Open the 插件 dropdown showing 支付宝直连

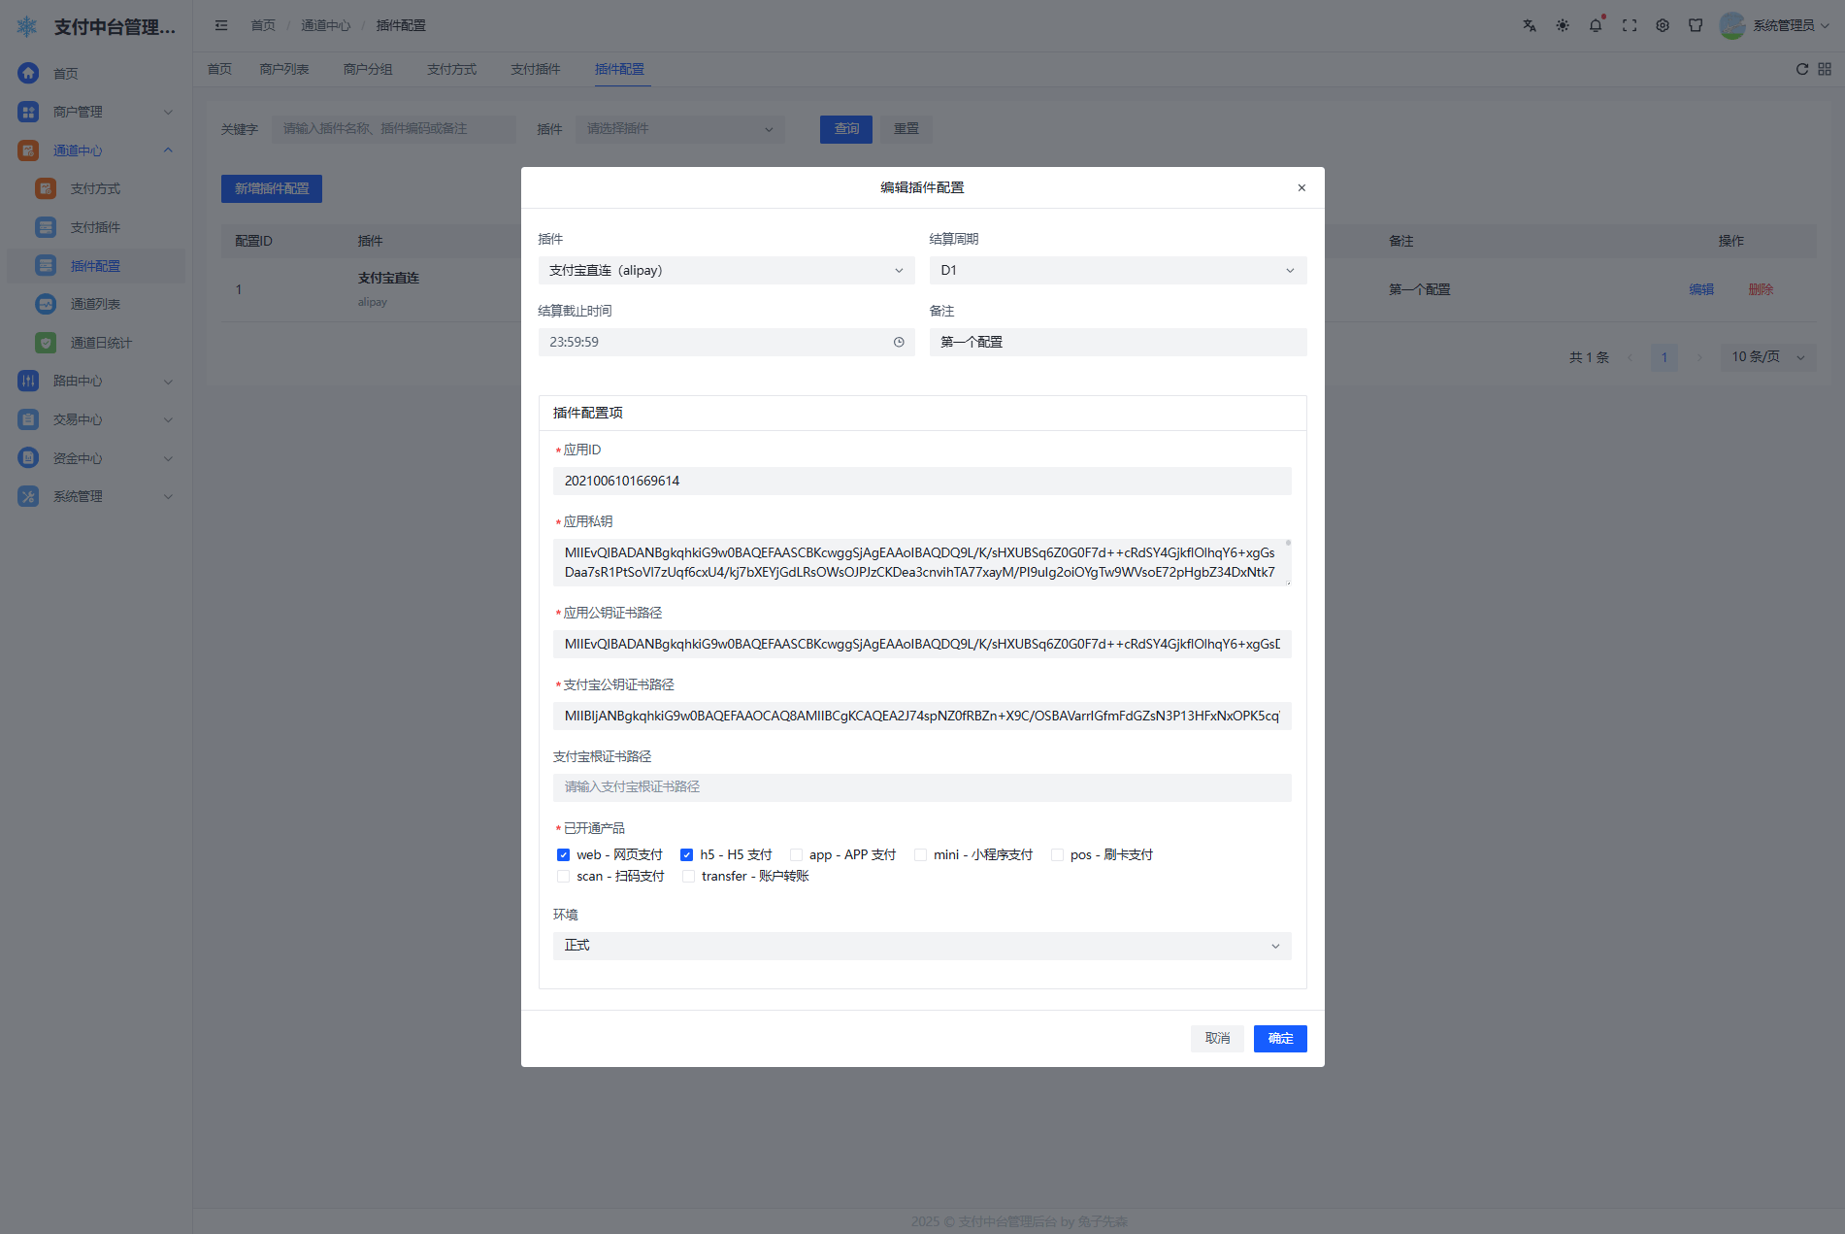click(x=726, y=271)
